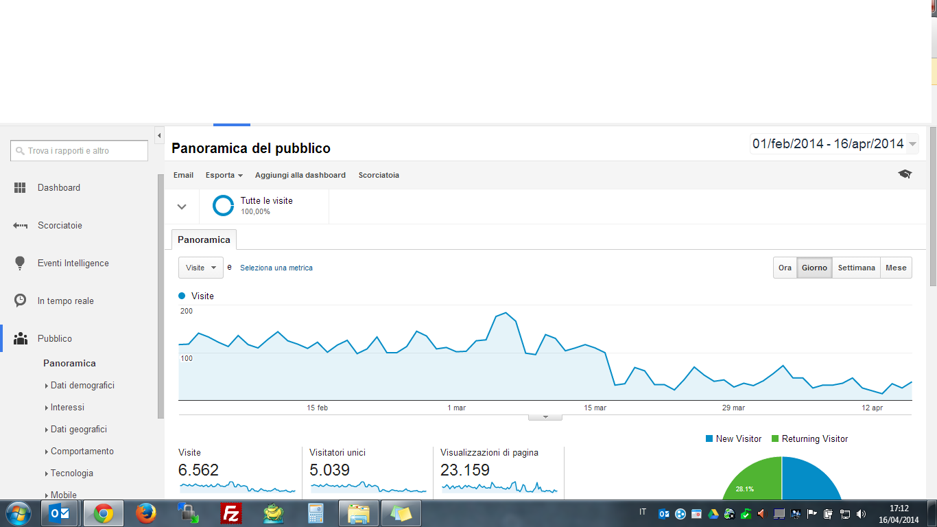Click the green checkmark tray icon
Viewport: 937px width, 527px height.
pos(746,513)
